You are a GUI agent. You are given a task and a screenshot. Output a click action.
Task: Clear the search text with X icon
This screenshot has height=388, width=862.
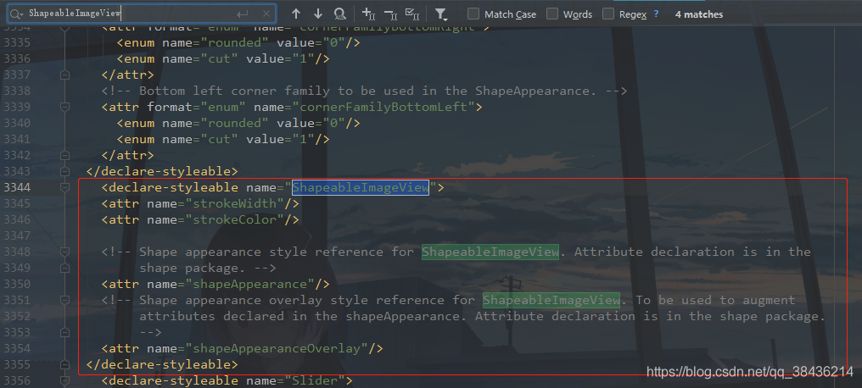pyautogui.click(x=266, y=14)
